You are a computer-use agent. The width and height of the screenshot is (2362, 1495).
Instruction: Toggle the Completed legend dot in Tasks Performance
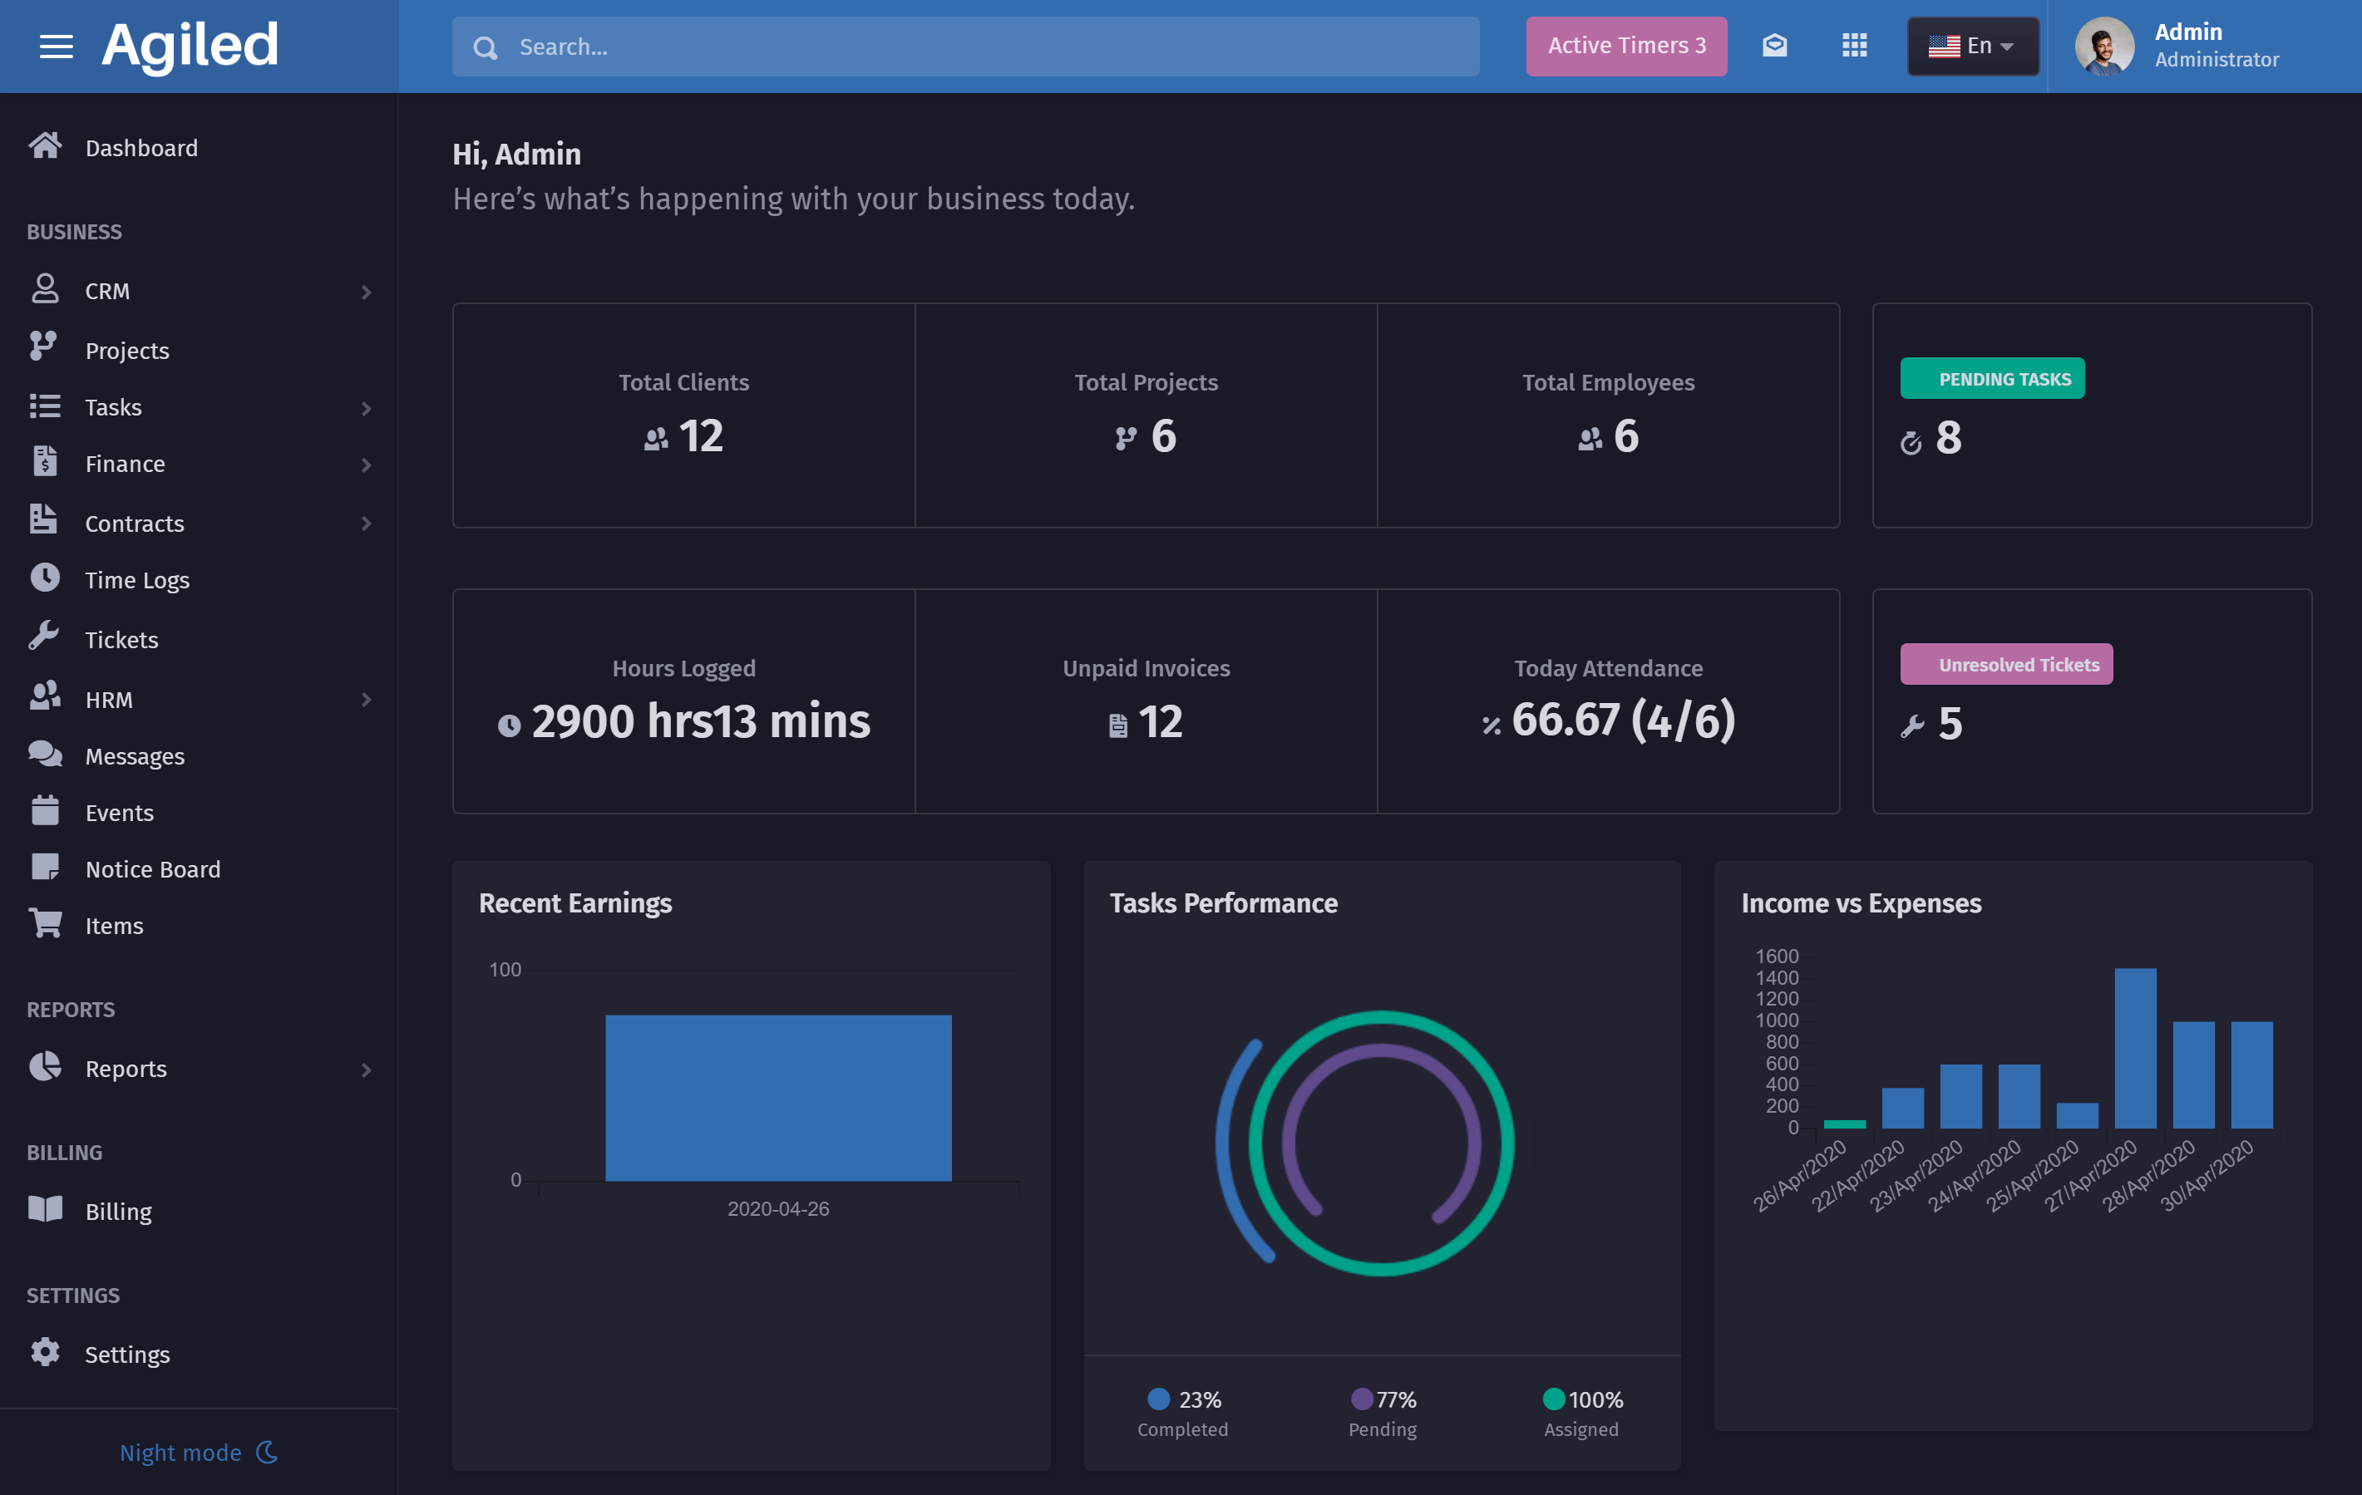[1158, 1398]
